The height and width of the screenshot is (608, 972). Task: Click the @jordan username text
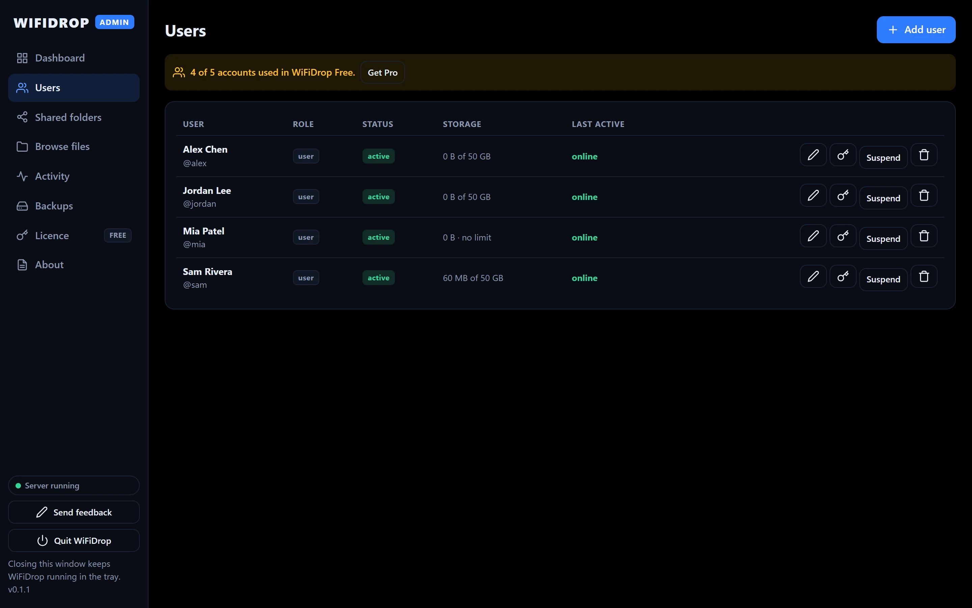point(199,204)
